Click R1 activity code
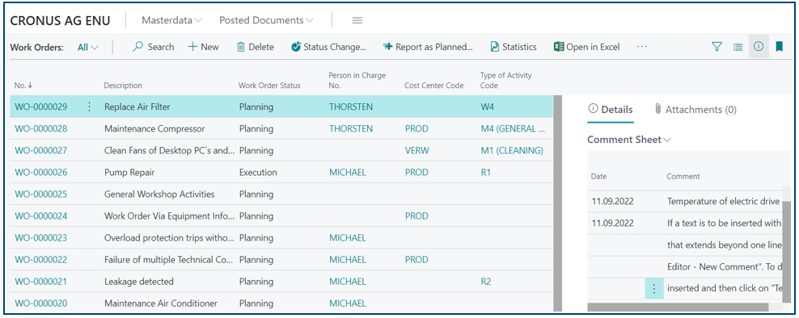Viewport: 799px width, 318px height. click(x=485, y=173)
